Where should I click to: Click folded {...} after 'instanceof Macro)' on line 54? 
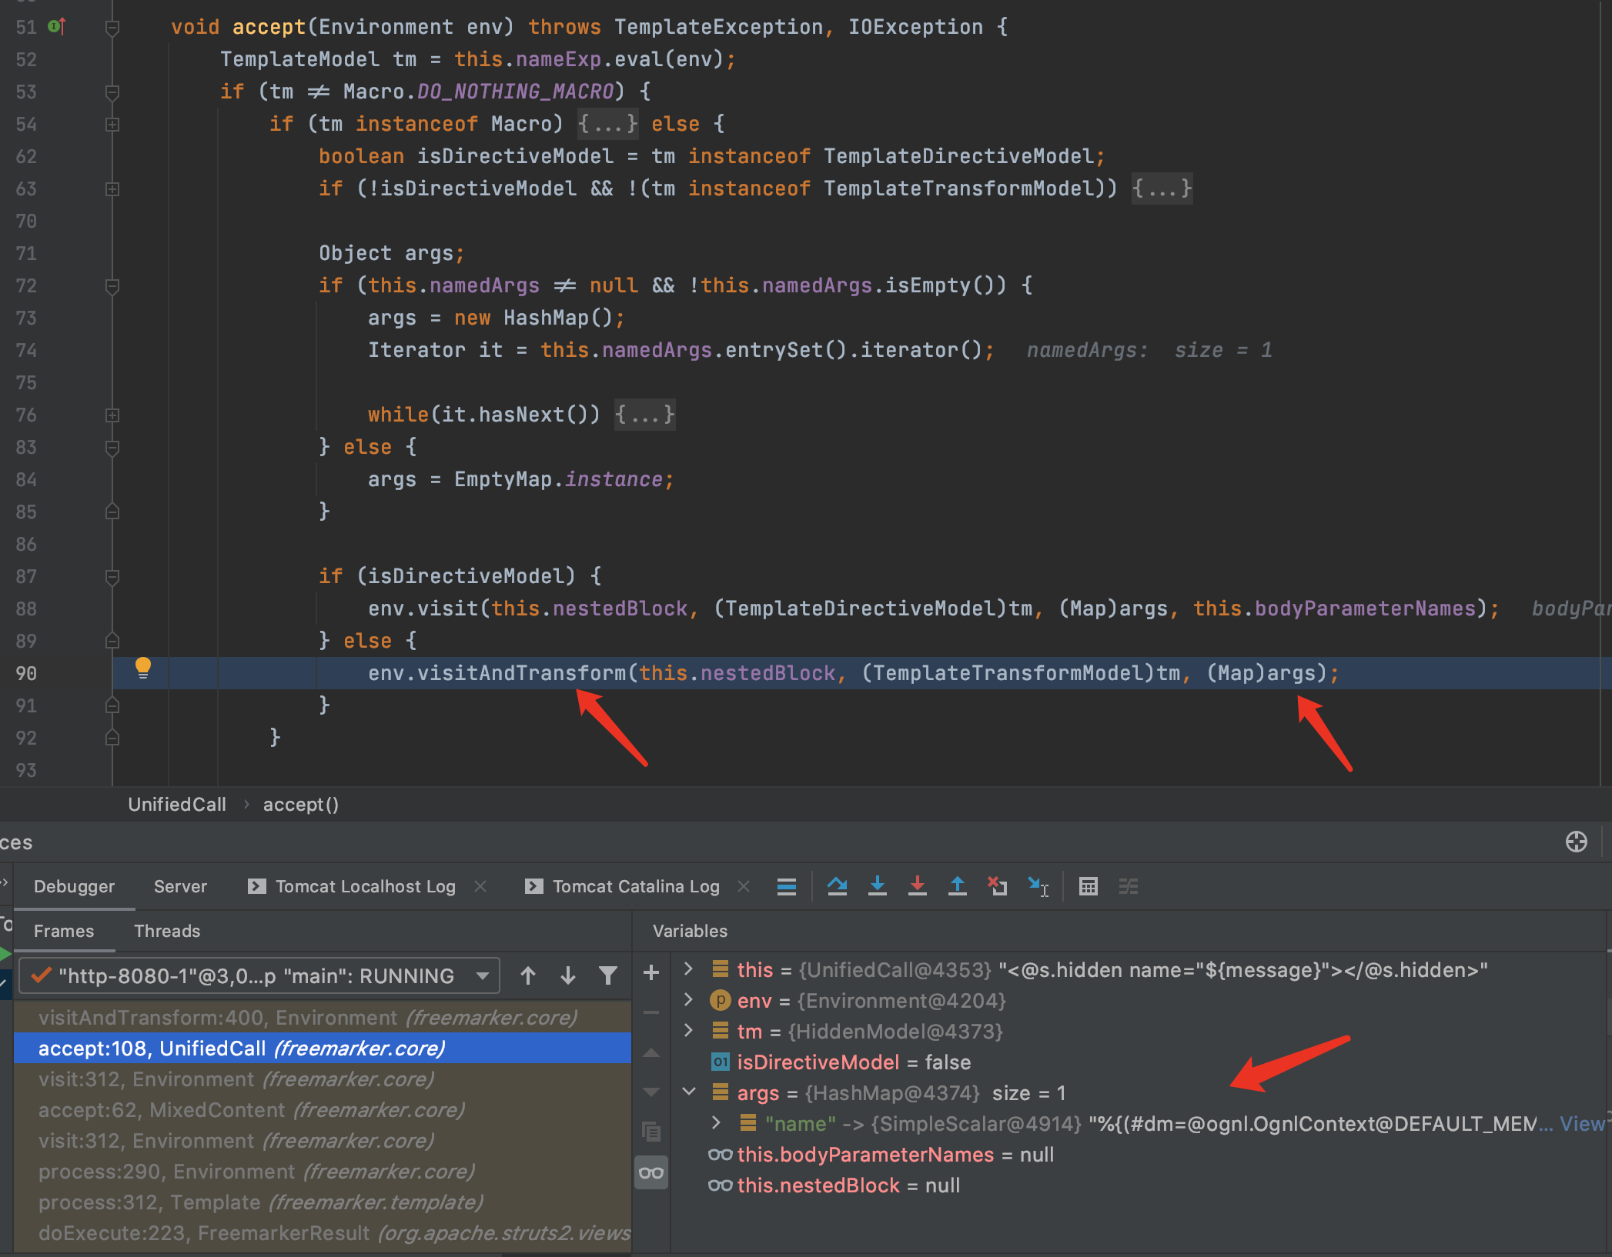608,124
